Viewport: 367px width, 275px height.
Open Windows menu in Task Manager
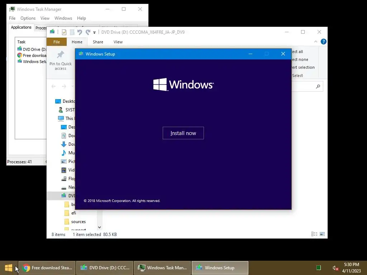click(63, 18)
